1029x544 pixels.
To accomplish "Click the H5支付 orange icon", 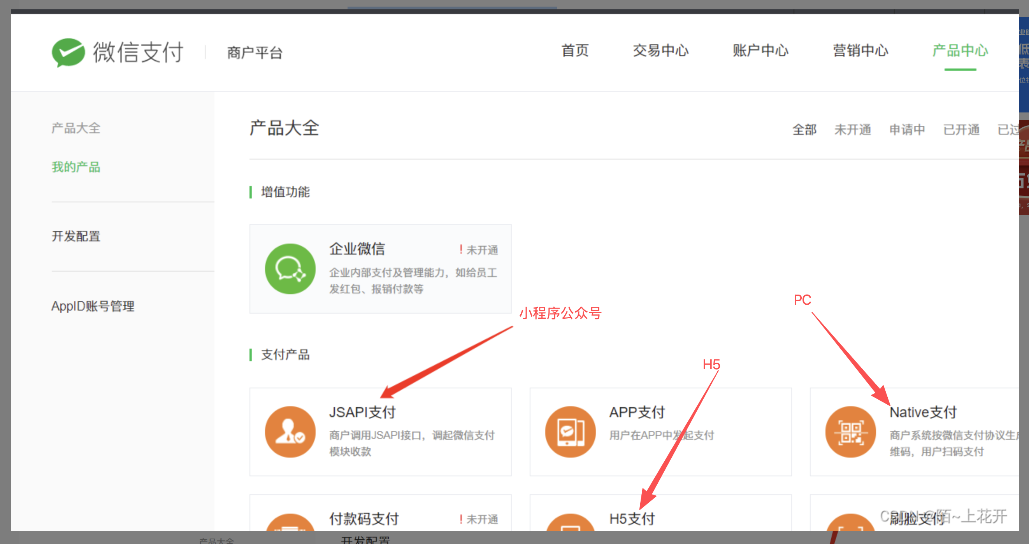I will 570,523.
